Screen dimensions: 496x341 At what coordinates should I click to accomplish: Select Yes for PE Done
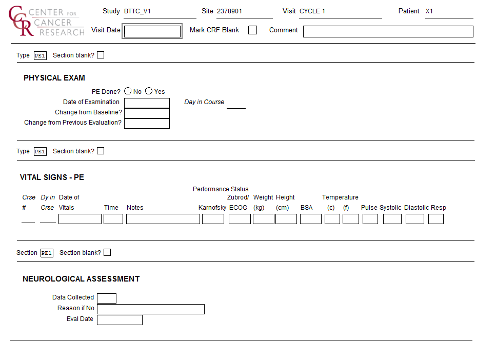(x=149, y=91)
